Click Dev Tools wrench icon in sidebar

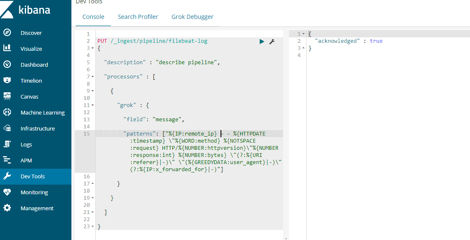pyautogui.click(x=7, y=176)
